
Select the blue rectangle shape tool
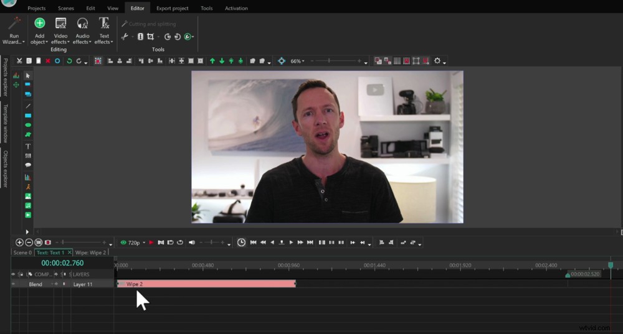coord(28,116)
